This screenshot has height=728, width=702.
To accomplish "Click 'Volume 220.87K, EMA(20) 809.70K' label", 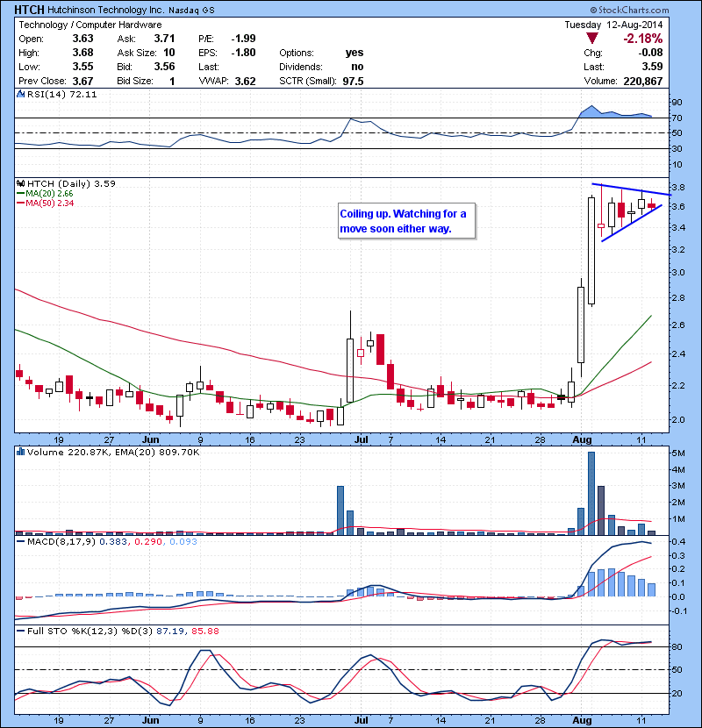I will (113, 452).
